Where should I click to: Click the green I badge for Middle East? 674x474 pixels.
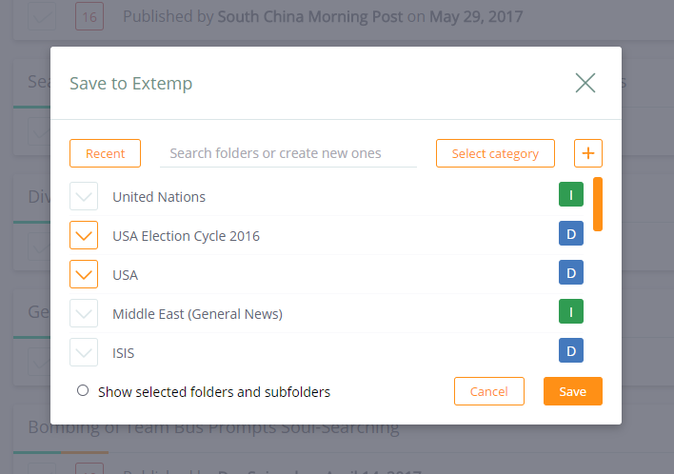[571, 311]
